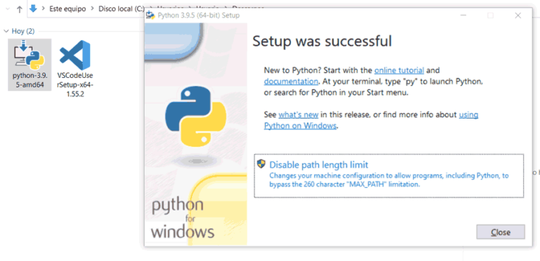
Task: Open the what's new link
Action: pos(298,114)
